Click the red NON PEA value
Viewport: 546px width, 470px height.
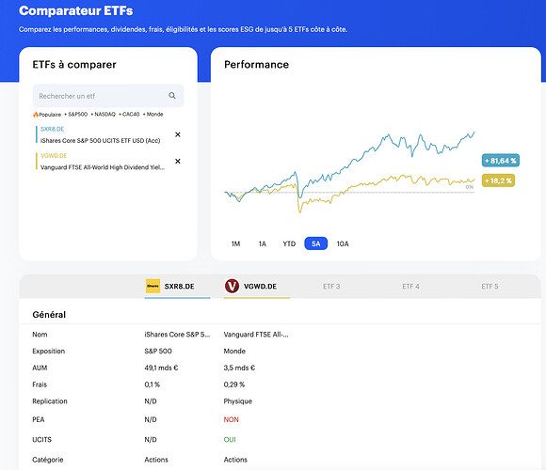[x=232, y=419]
